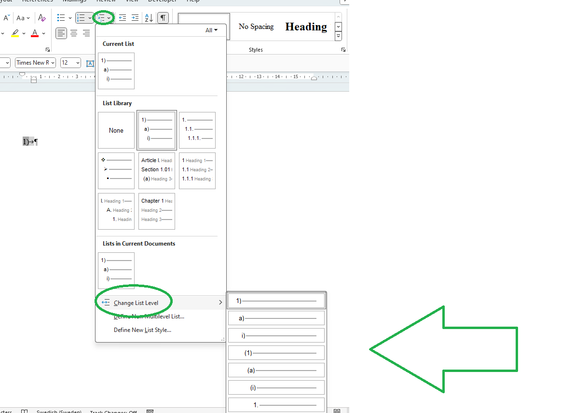Toggle the Show/Hide paragraph marks icon
Image resolution: width=588 pixels, height=413 pixels.
[x=163, y=17]
